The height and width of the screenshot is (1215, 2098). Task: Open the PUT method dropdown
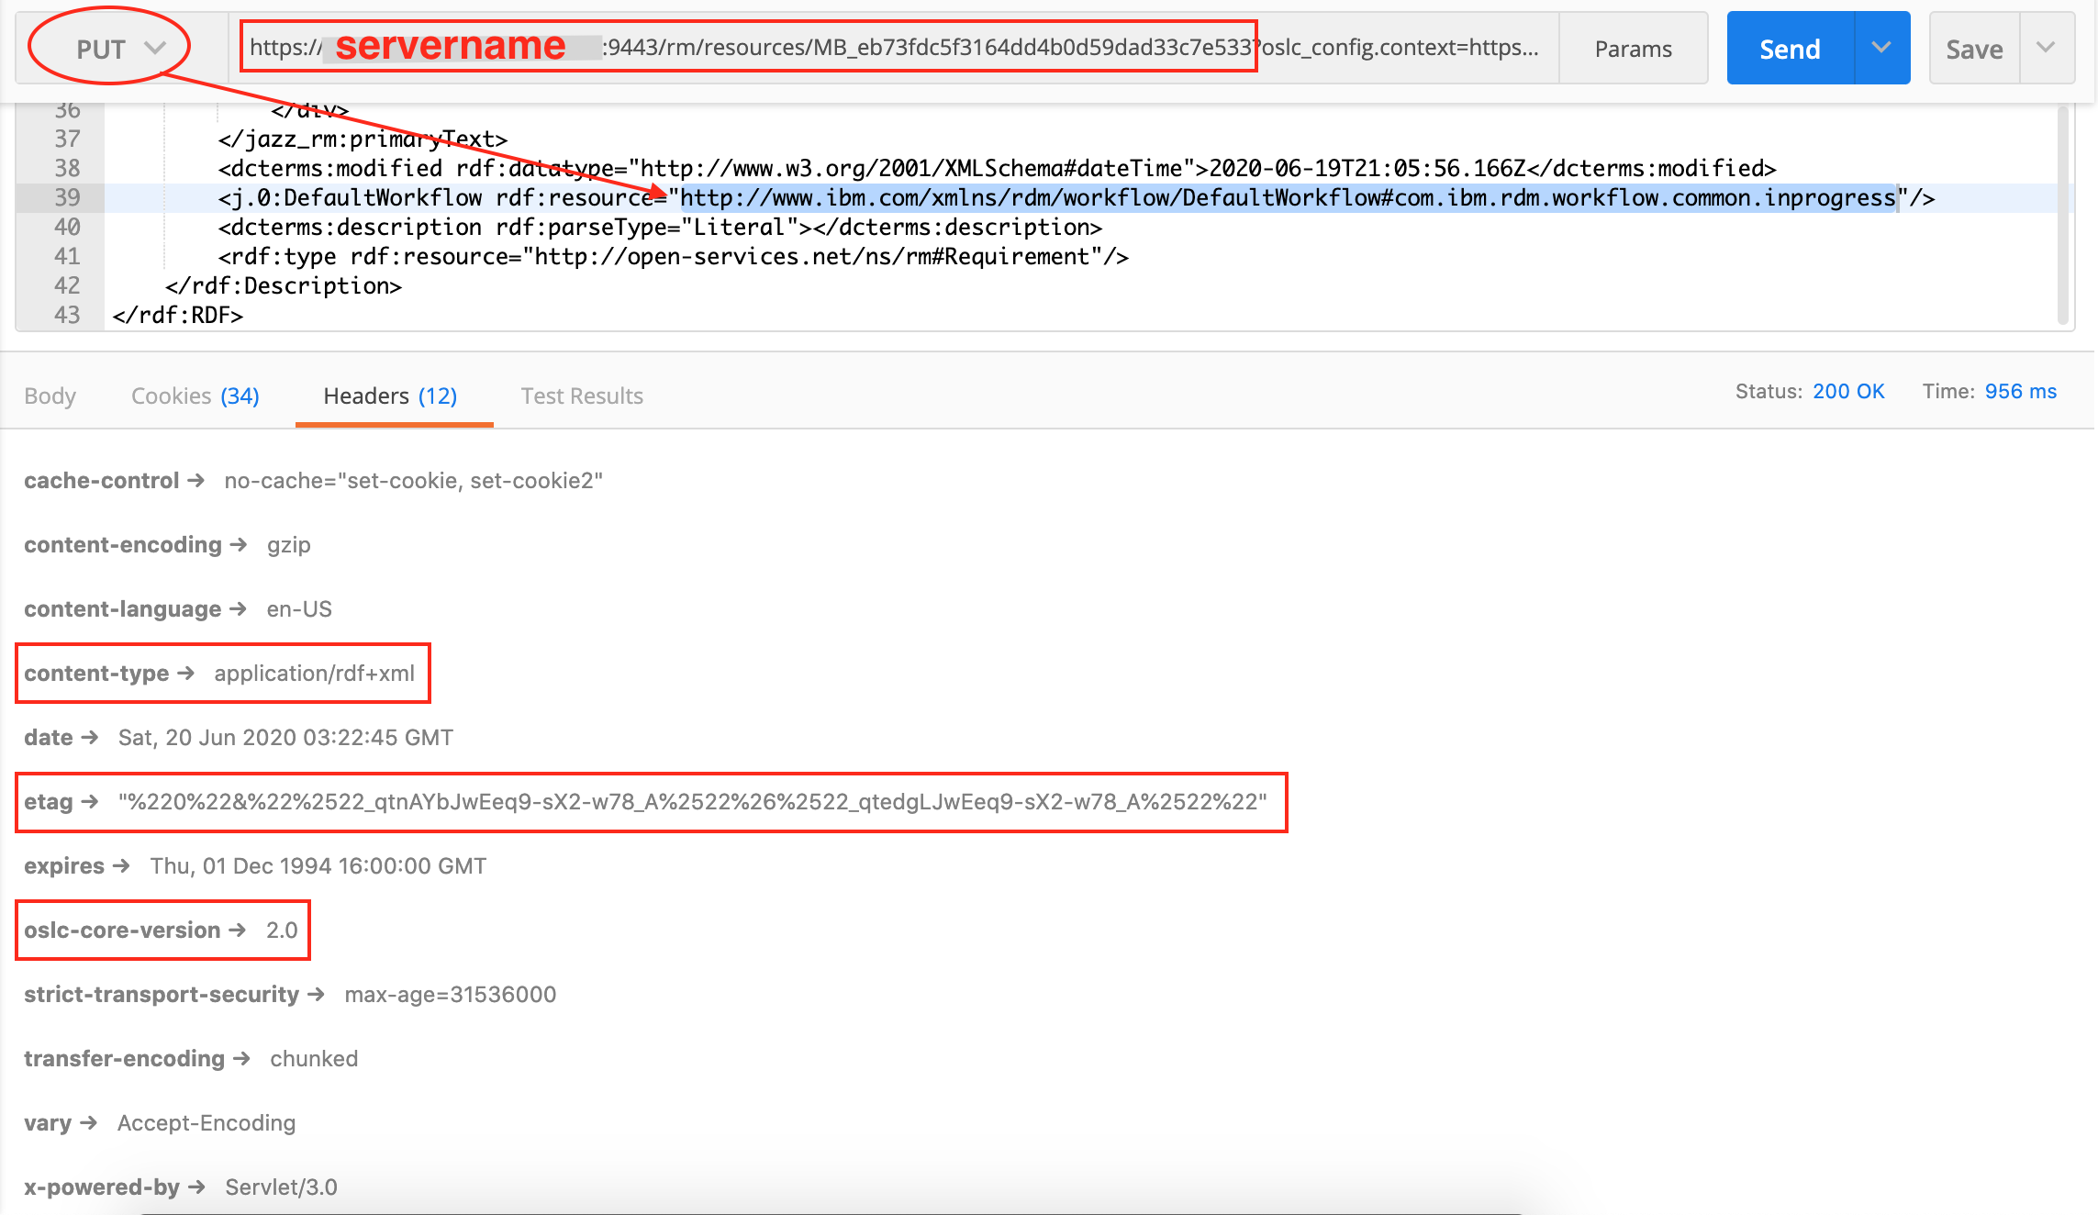(120, 49)
